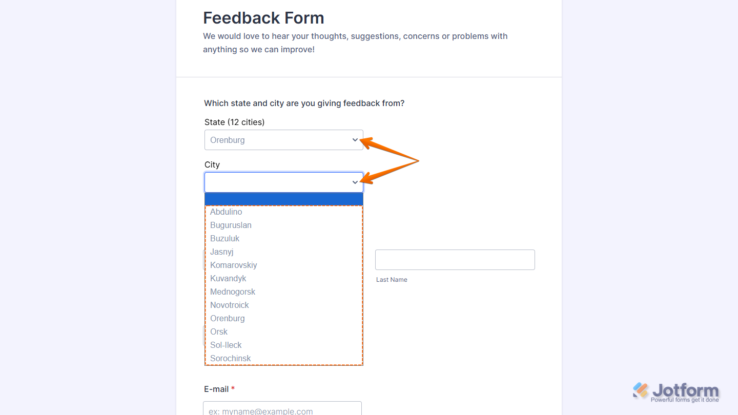The image size is (738, 415).
Task: Click the Last Name input field
Action: tap(455, 260)
